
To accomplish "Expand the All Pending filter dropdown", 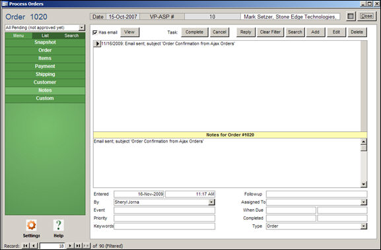I will pyautogui.click(x=82, y=28).
